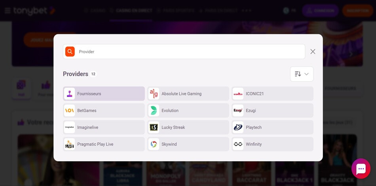The height and width of the screenshot is (186, 376).
Task: Click the ICONIC21 logo icon
Action: (238, 94)
